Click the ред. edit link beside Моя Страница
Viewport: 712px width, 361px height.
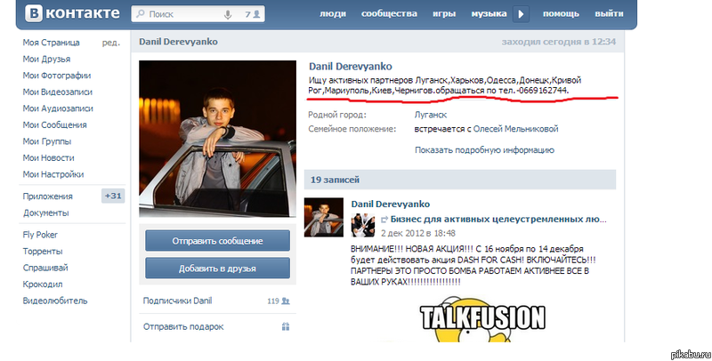(x=110, y=43)
